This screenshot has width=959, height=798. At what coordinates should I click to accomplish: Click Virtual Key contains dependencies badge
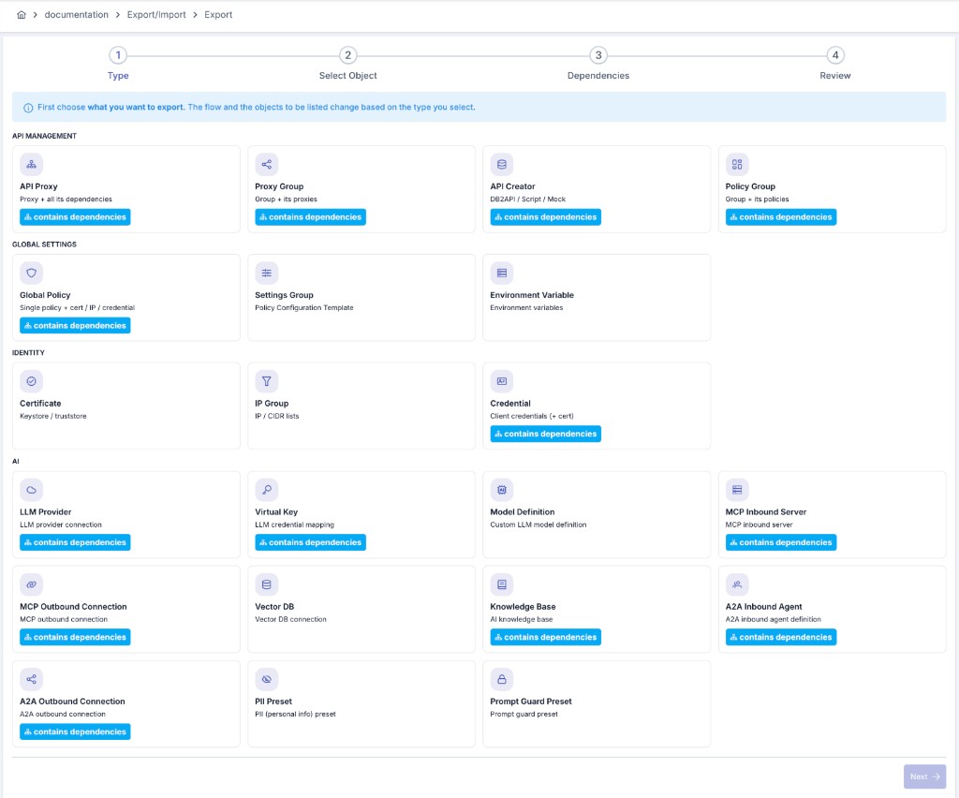tap(311, 542)
